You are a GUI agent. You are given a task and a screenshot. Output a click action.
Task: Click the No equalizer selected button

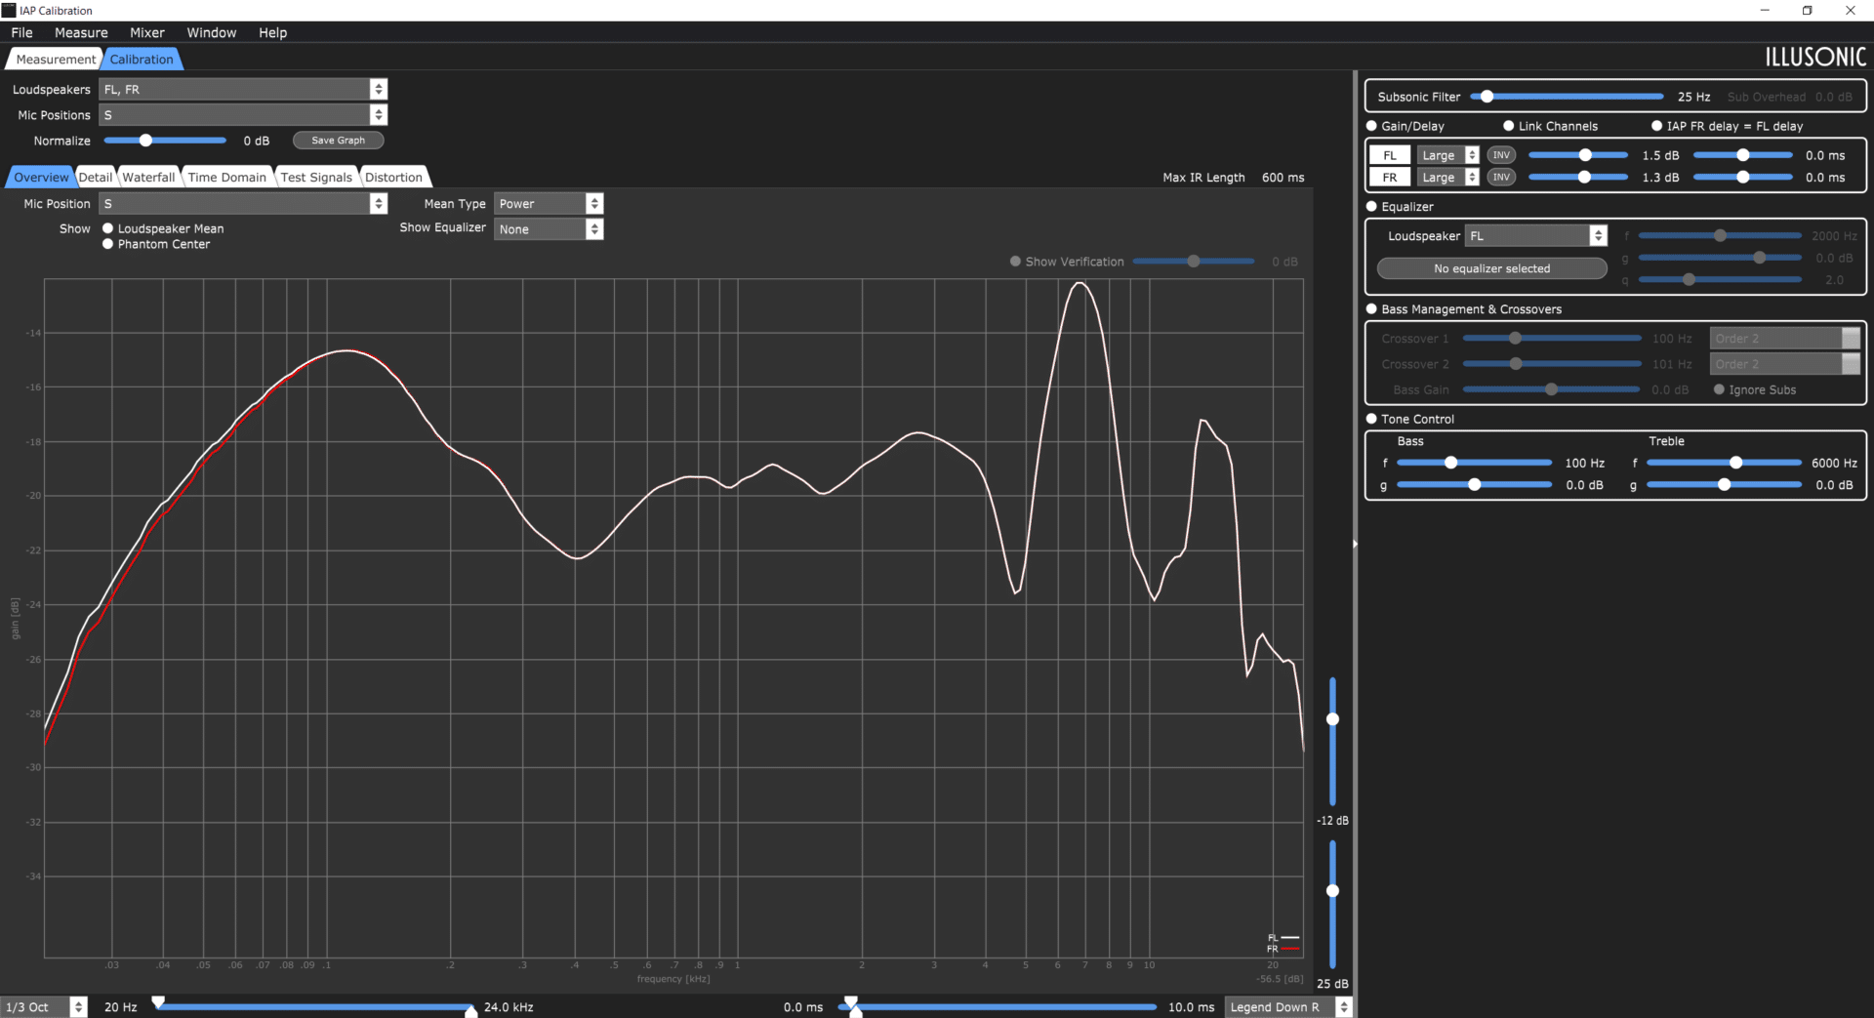tap(1491, 268)
